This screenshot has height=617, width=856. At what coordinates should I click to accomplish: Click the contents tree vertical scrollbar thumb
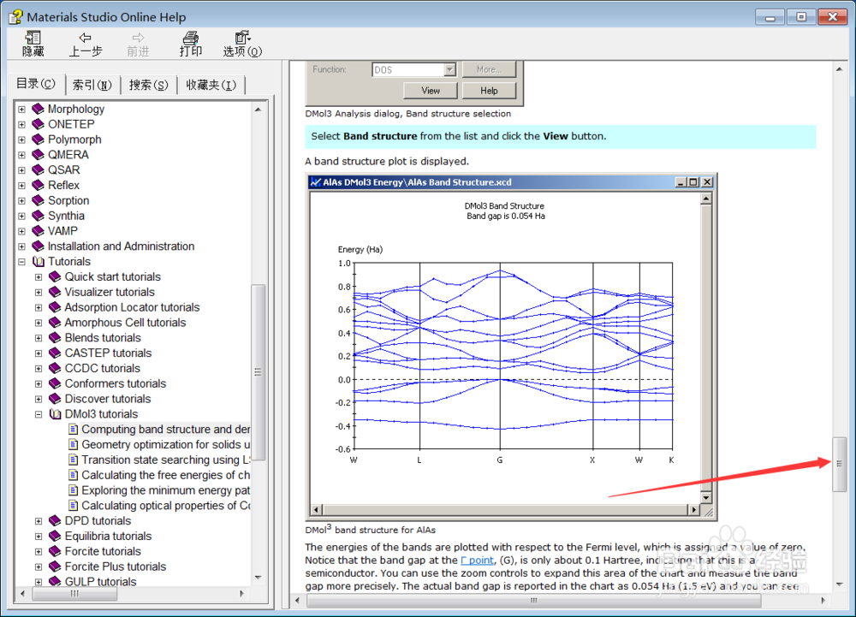point(258,372)
